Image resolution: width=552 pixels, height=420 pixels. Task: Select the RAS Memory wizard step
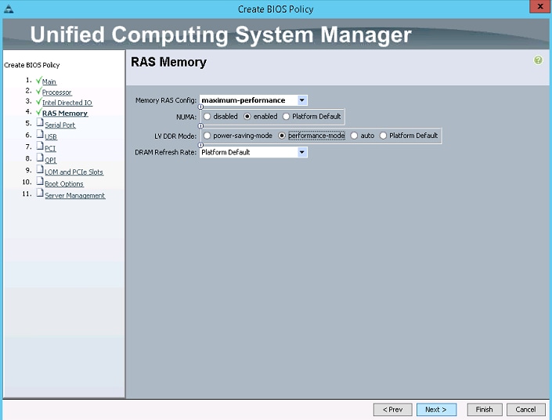[x=65, y=114]
